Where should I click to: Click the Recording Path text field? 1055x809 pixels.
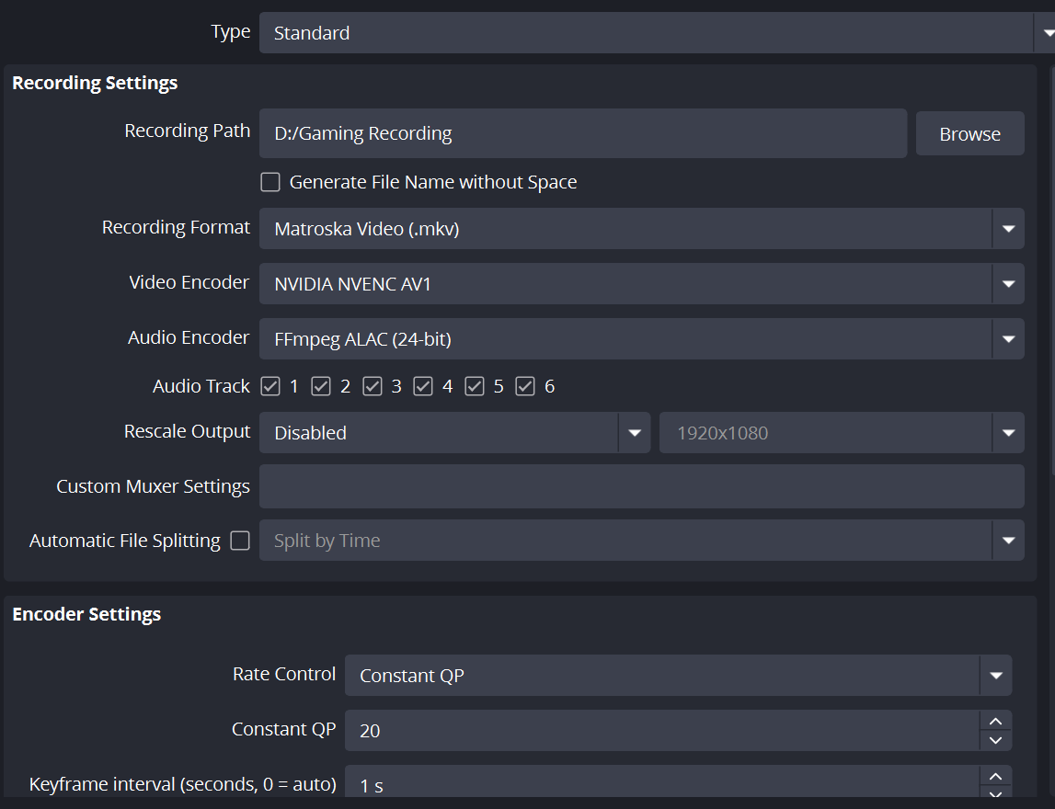pyautogui.click(x=582, y=134)
